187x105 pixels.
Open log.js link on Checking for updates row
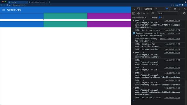pos(172,44)
